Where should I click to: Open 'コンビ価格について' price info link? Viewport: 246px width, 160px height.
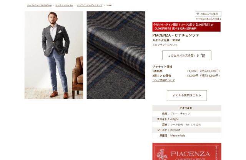point(163,80)
